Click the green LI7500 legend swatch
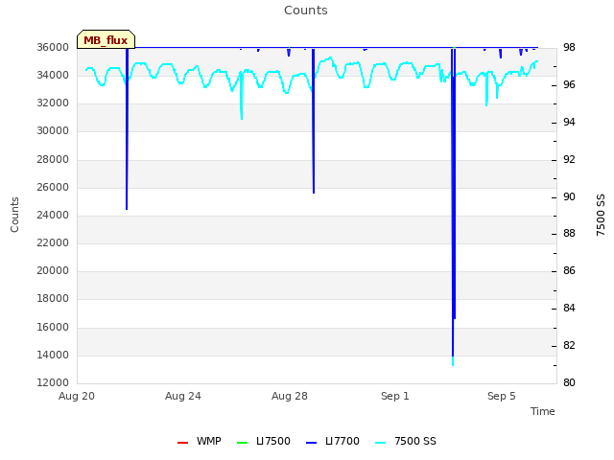 pyautogui.click(x=243, y=443)
